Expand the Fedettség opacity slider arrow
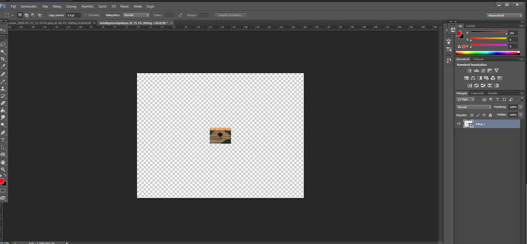Viewport: 527px width, 244px height. (520, 107)
